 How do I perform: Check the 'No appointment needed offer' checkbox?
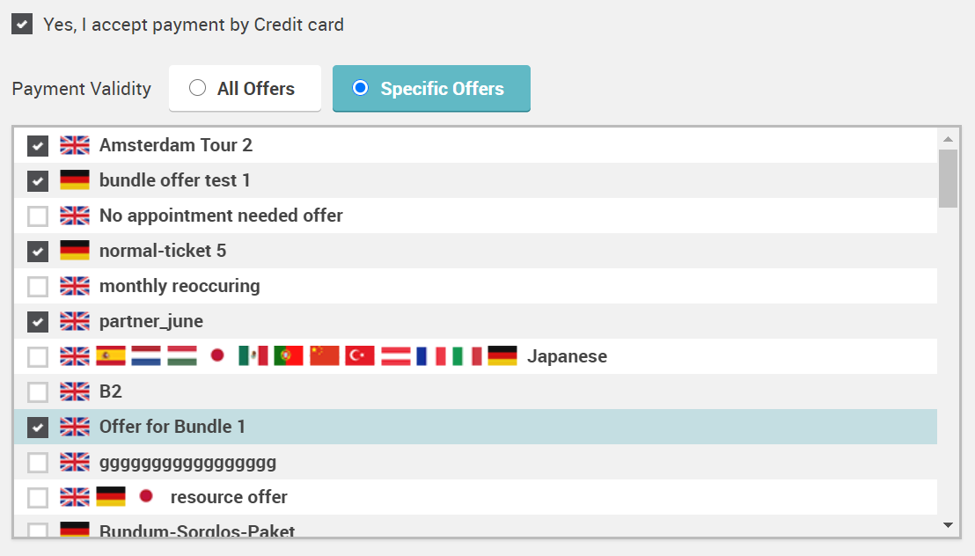click(38, 216)
